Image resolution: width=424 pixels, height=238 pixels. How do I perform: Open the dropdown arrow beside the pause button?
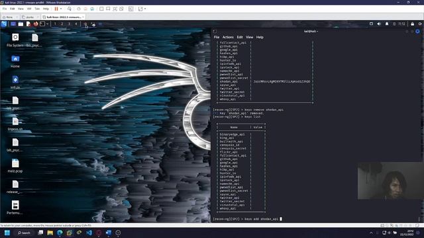point(61,9)
